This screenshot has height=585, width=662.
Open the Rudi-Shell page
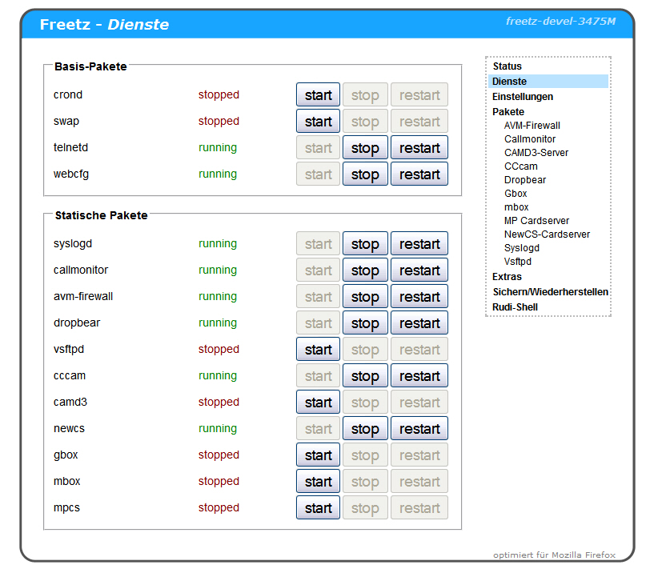pyautogui.click(x=515, y=307)
